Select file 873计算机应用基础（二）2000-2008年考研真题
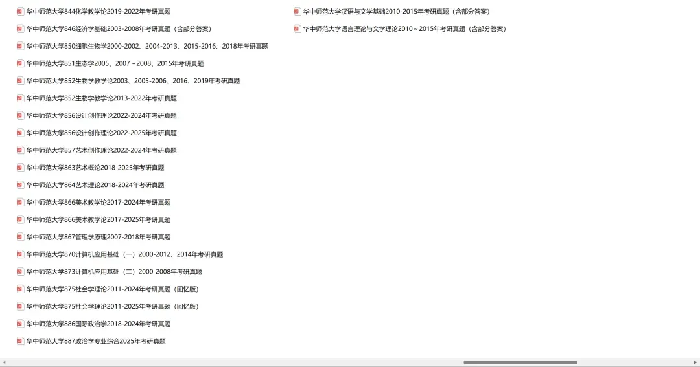700x367 pixels. [114, 272]
